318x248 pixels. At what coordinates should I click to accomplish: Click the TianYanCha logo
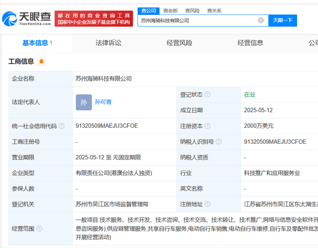click(26, 19)
